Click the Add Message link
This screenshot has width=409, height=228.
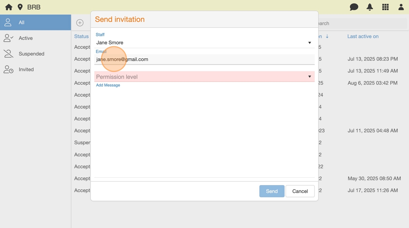[108, 85]
